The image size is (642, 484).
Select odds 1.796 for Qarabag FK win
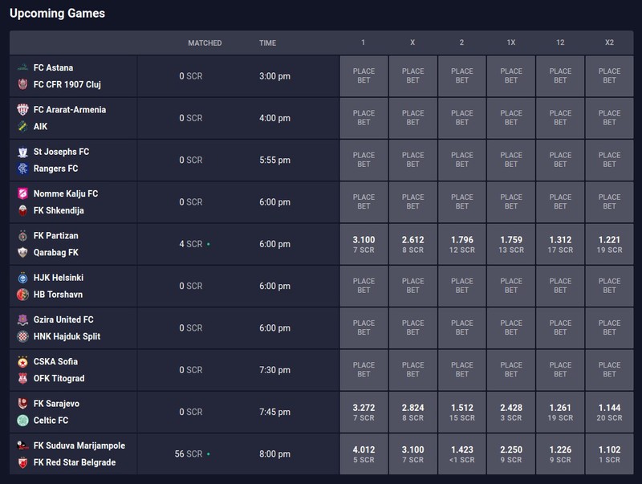point(462,244)
